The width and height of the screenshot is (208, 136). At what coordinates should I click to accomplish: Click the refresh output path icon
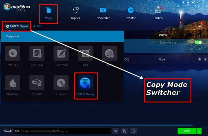pos(133,131)
